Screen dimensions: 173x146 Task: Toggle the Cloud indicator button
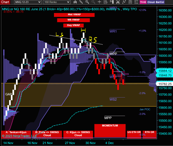point(151,2)
